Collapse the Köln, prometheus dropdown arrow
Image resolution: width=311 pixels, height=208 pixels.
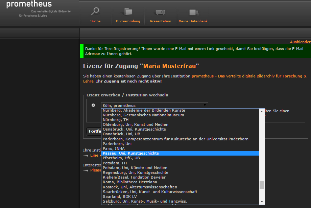click(x=205, y=105)
